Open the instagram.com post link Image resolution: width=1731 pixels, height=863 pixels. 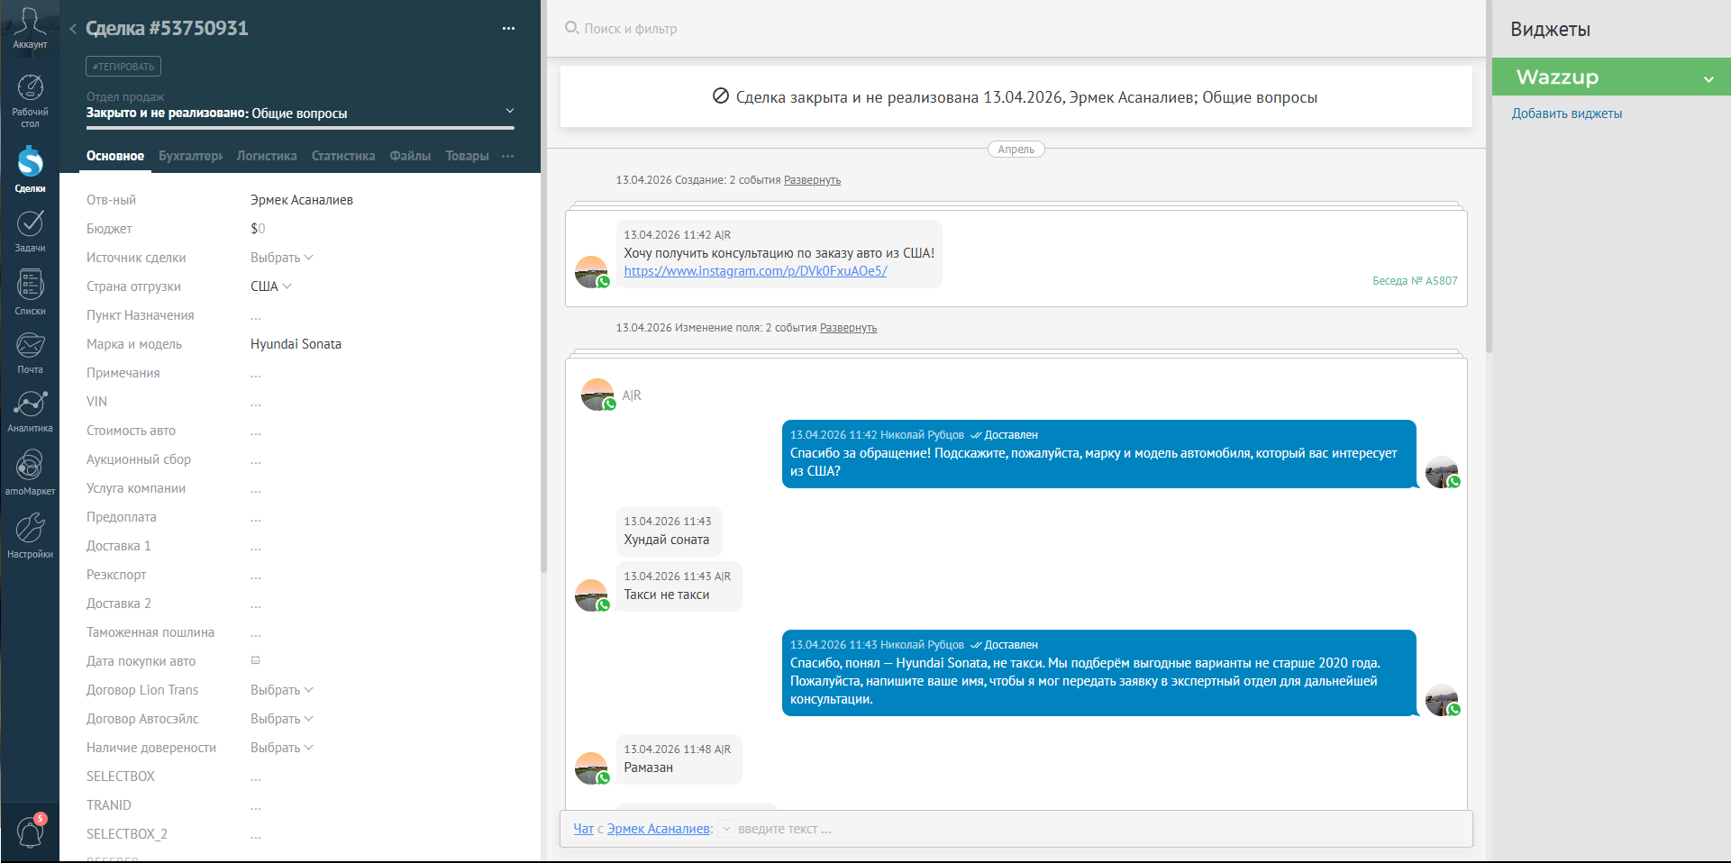click(755, 271)
